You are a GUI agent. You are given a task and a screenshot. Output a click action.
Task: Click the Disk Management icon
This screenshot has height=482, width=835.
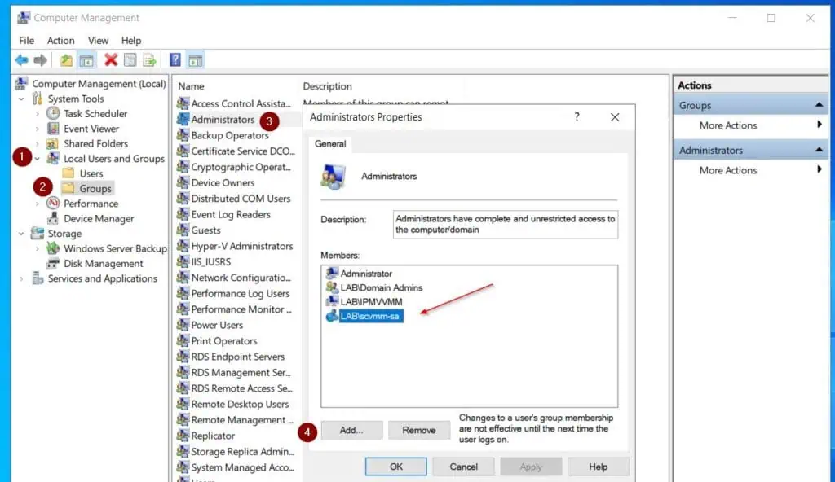[x=53, y=263]
